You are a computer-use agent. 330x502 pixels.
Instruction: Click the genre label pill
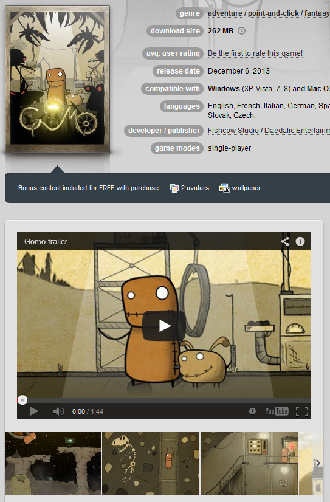pyautogui.click(x=190, y=13)
